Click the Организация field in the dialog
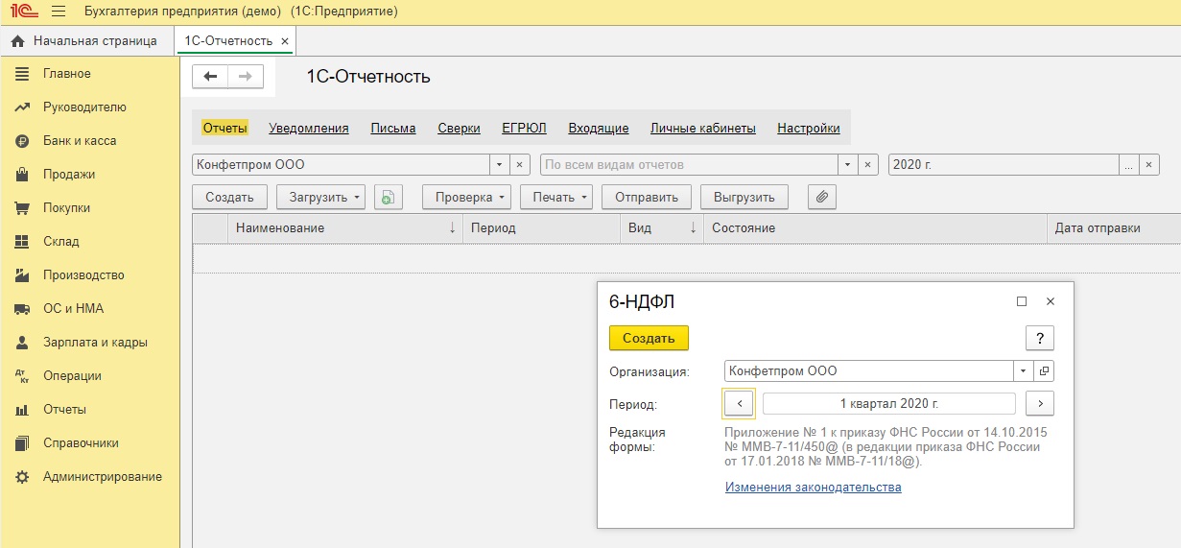This screenshot has height=548, width=1181. click(869, 370)
